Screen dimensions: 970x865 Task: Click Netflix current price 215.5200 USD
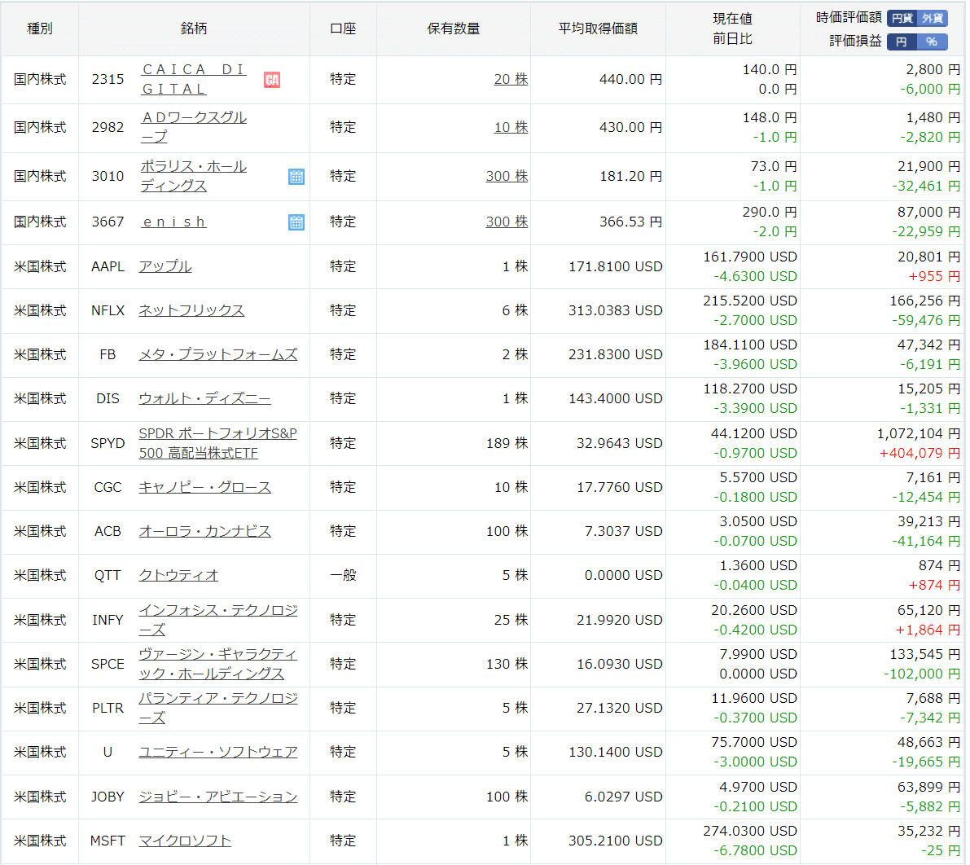tap(750, 301)
